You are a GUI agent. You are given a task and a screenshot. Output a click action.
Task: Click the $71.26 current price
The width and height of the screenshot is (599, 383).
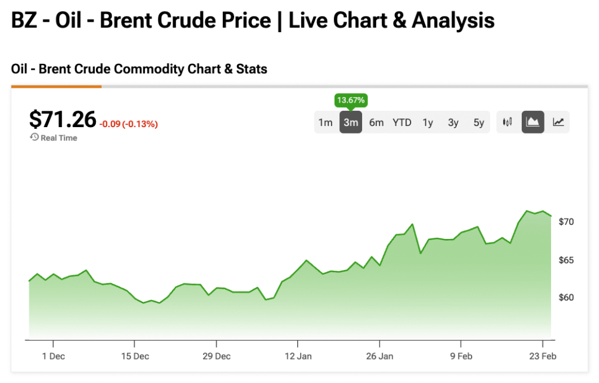pos(63,119)
